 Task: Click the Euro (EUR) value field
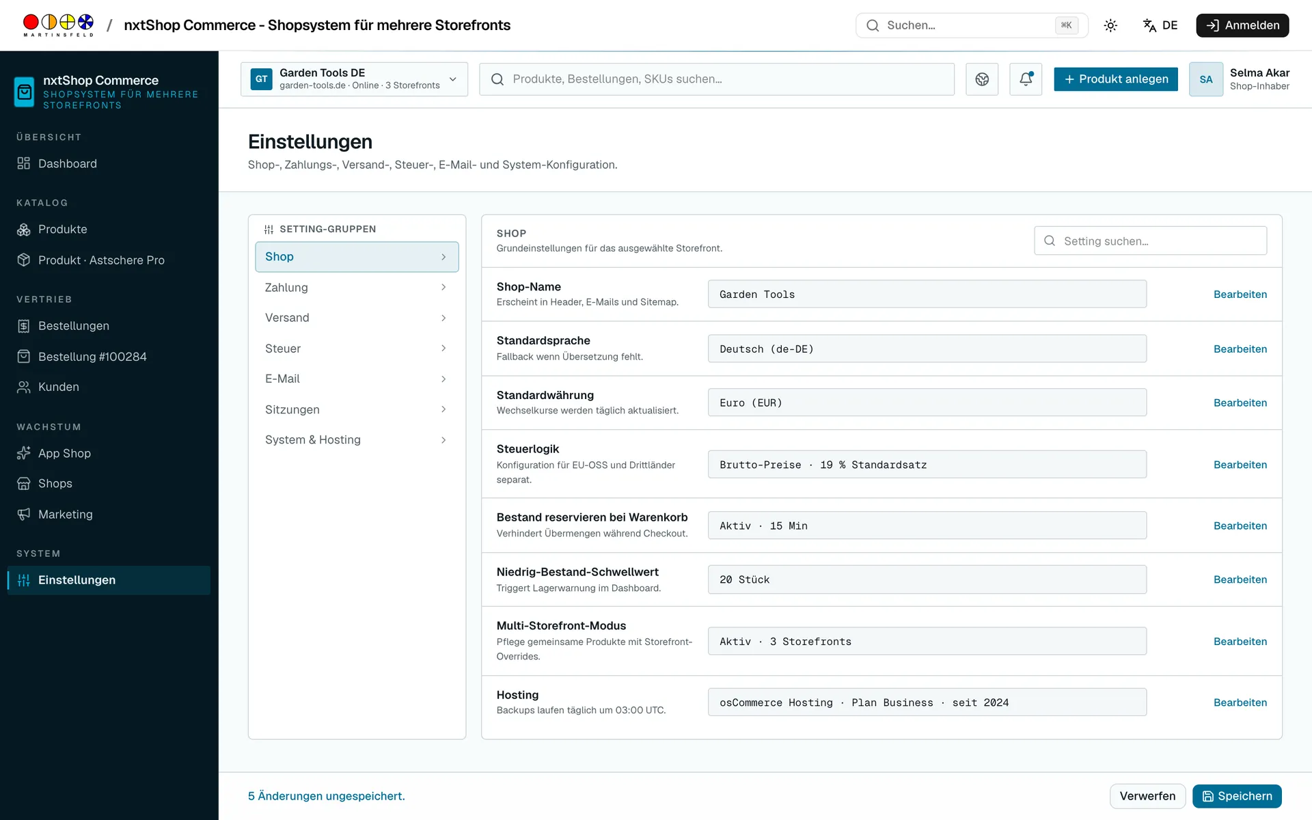click(x=927, y=403)
